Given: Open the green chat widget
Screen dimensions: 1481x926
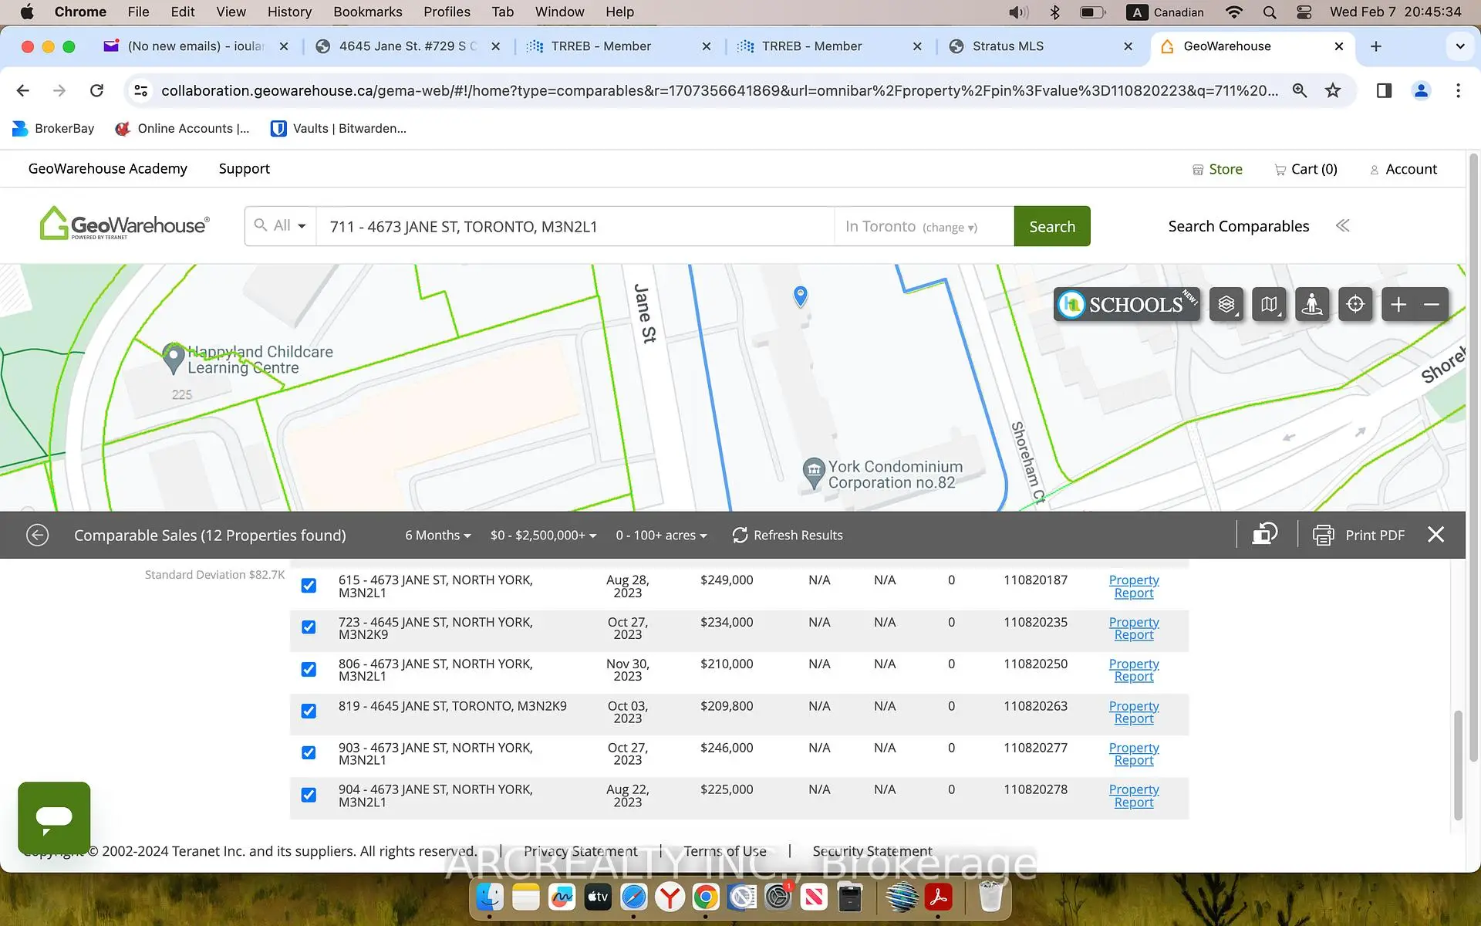Looking at the screenshot, I should [x=54, y=817].
